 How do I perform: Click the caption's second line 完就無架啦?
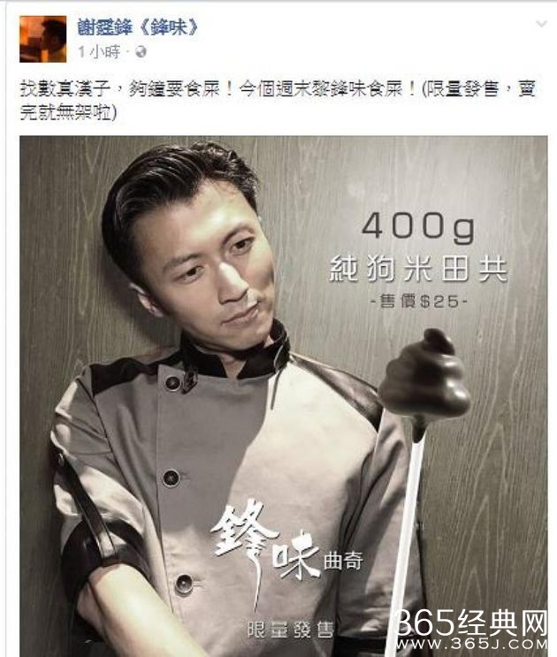click(x=68, y=112)
